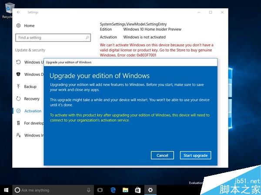This screenshot has height=195, width=261.
Task: Click the Settings gear taskbar icon
Action: click(150, 190)
